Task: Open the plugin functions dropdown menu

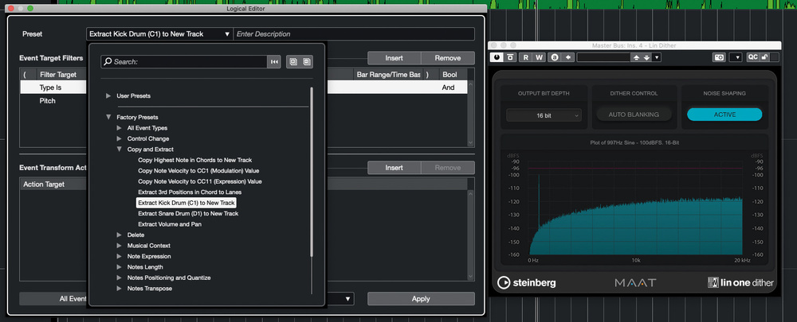Action: click(736, 57)
